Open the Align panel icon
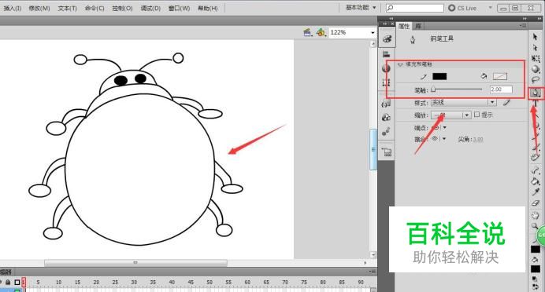 [x=386, y=54]
